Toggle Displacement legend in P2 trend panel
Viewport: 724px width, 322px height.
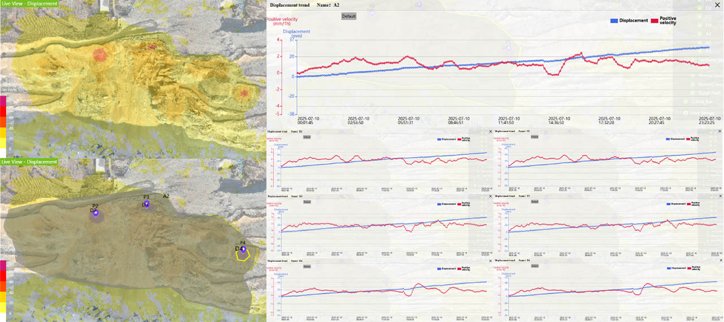point(675,139)
